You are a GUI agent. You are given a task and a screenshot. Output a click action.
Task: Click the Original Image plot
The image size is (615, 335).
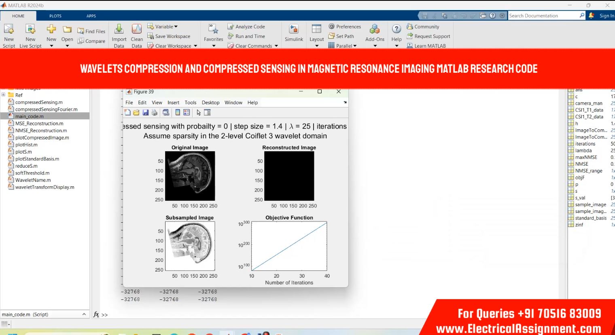point(190,176)
